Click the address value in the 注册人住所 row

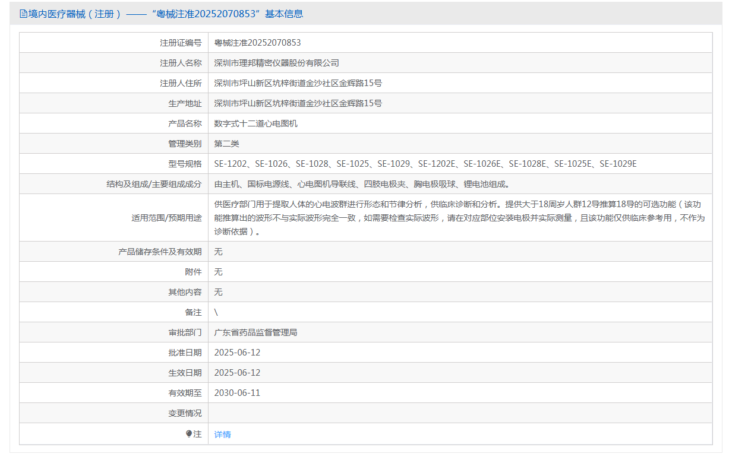click(298, 83)
